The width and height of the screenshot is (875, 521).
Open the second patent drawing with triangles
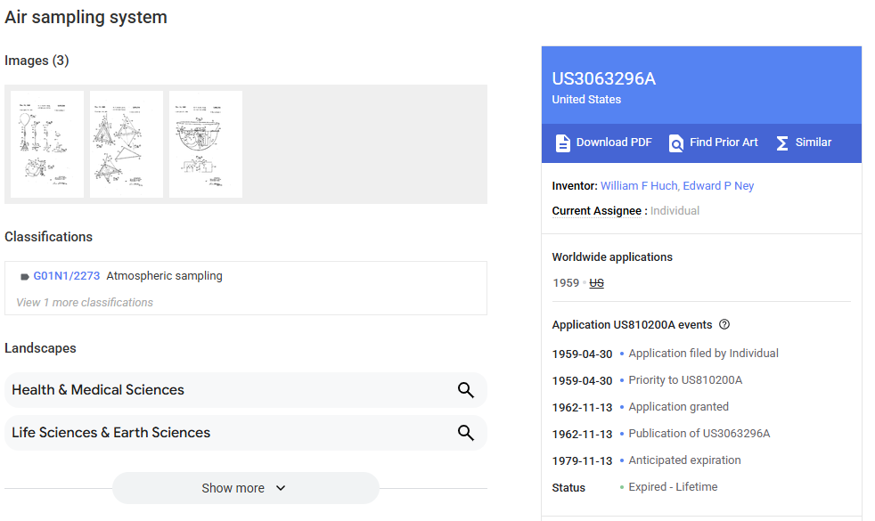coord(127,144)
